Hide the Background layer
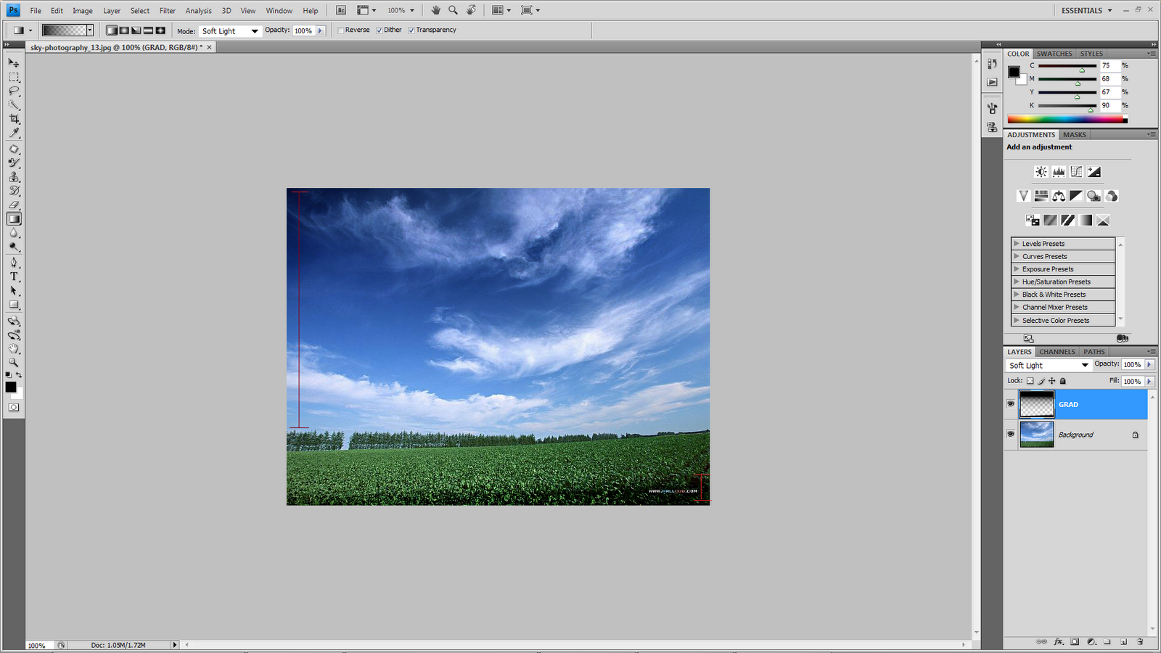This screenshot has height=653, width=1161. (x=1011, y=434)
